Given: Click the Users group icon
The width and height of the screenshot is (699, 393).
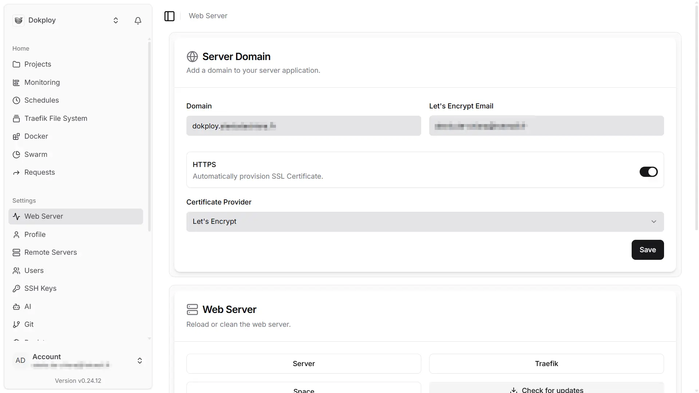Looking at the screenshot, I should click(x=16, y=271).
